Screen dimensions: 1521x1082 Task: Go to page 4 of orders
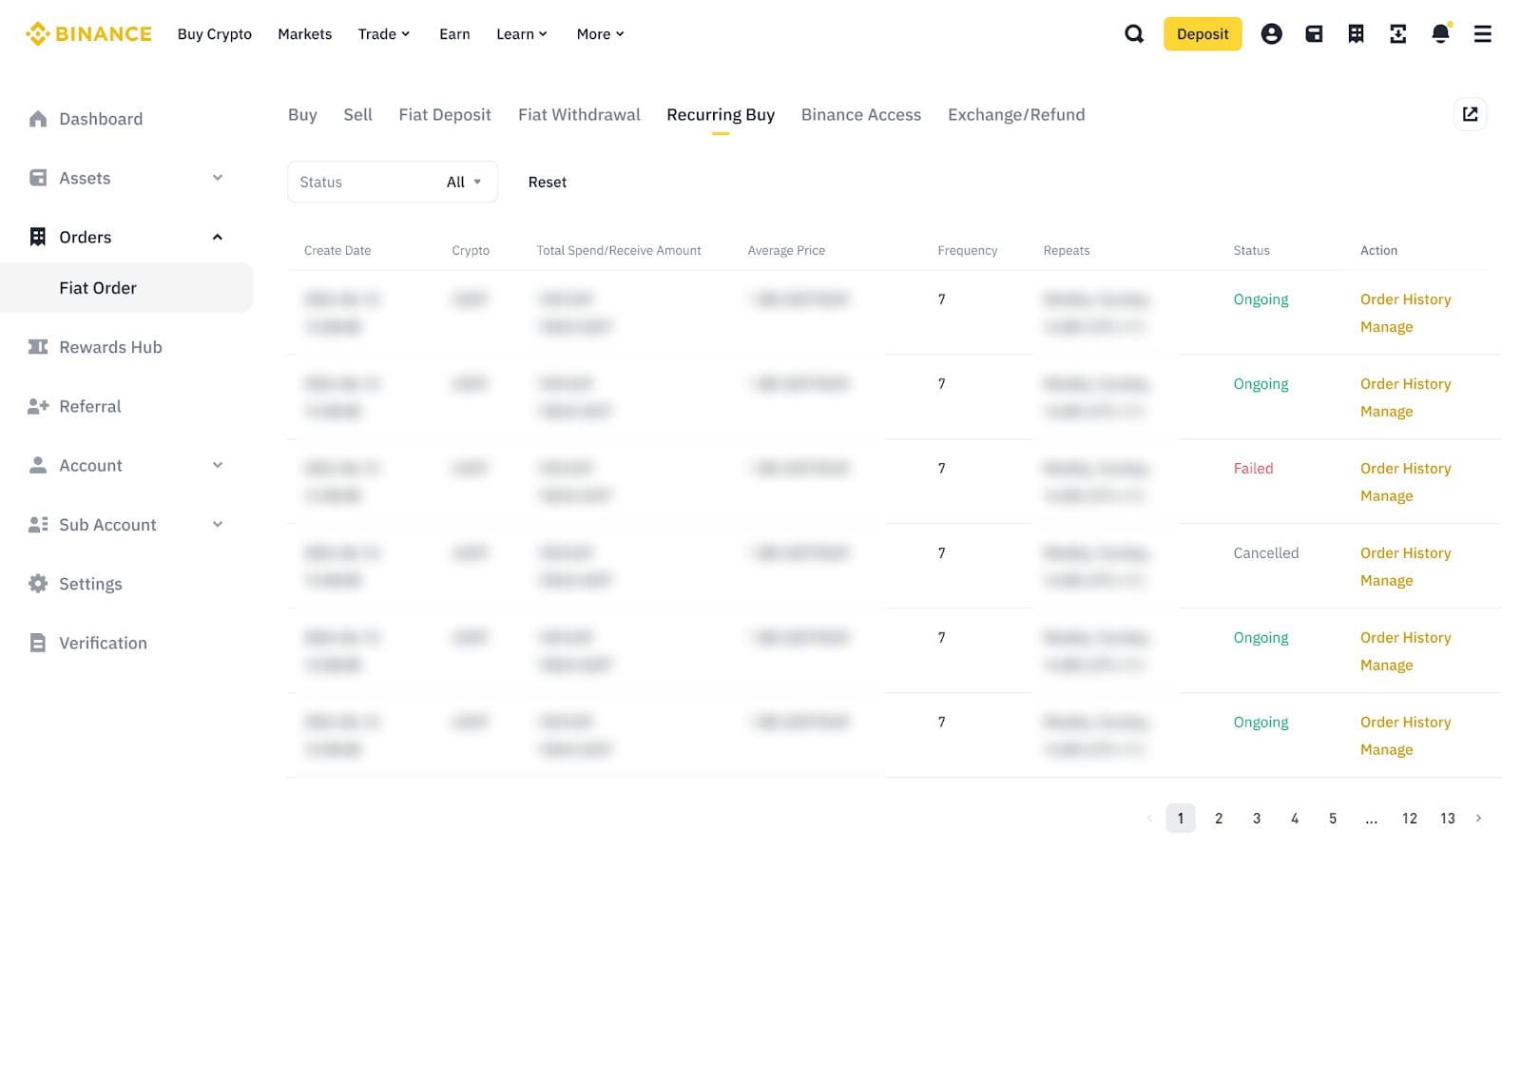coord(1295,819)
